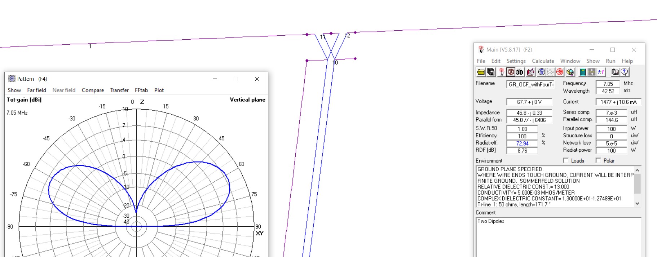657x257 pixels.
Task: Open the Far field menu in Pattern window
Action: coord(36,90)
